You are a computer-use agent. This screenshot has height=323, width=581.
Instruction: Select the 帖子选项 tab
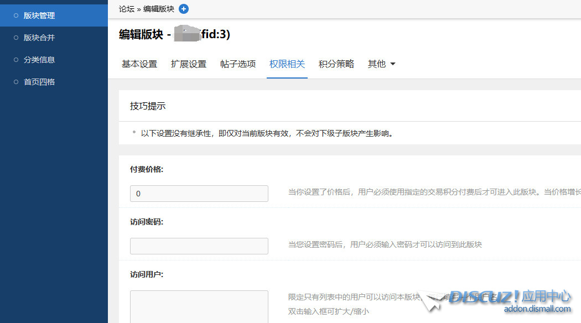click(x=238, y=64)
